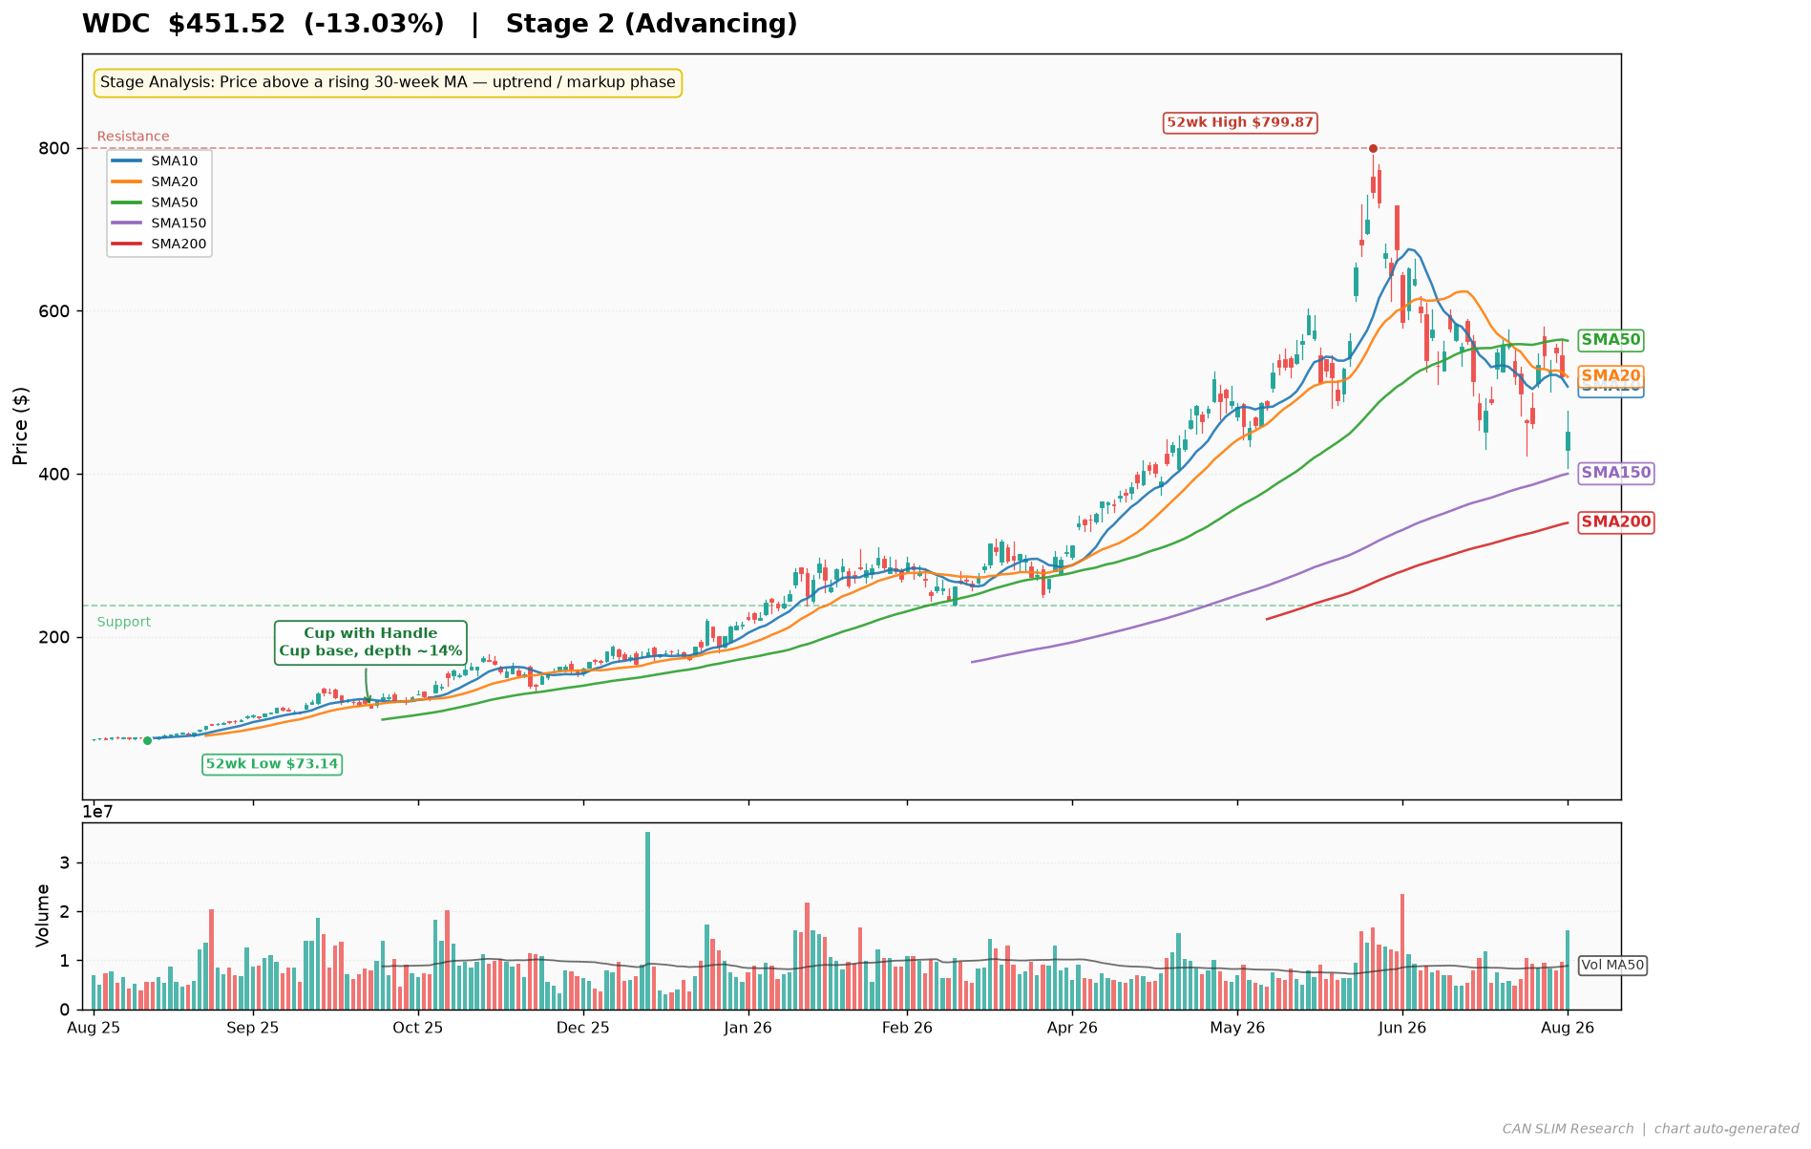Open the Cup with Handle annotation box
1811x1149 pixels.
coord(370,642)
